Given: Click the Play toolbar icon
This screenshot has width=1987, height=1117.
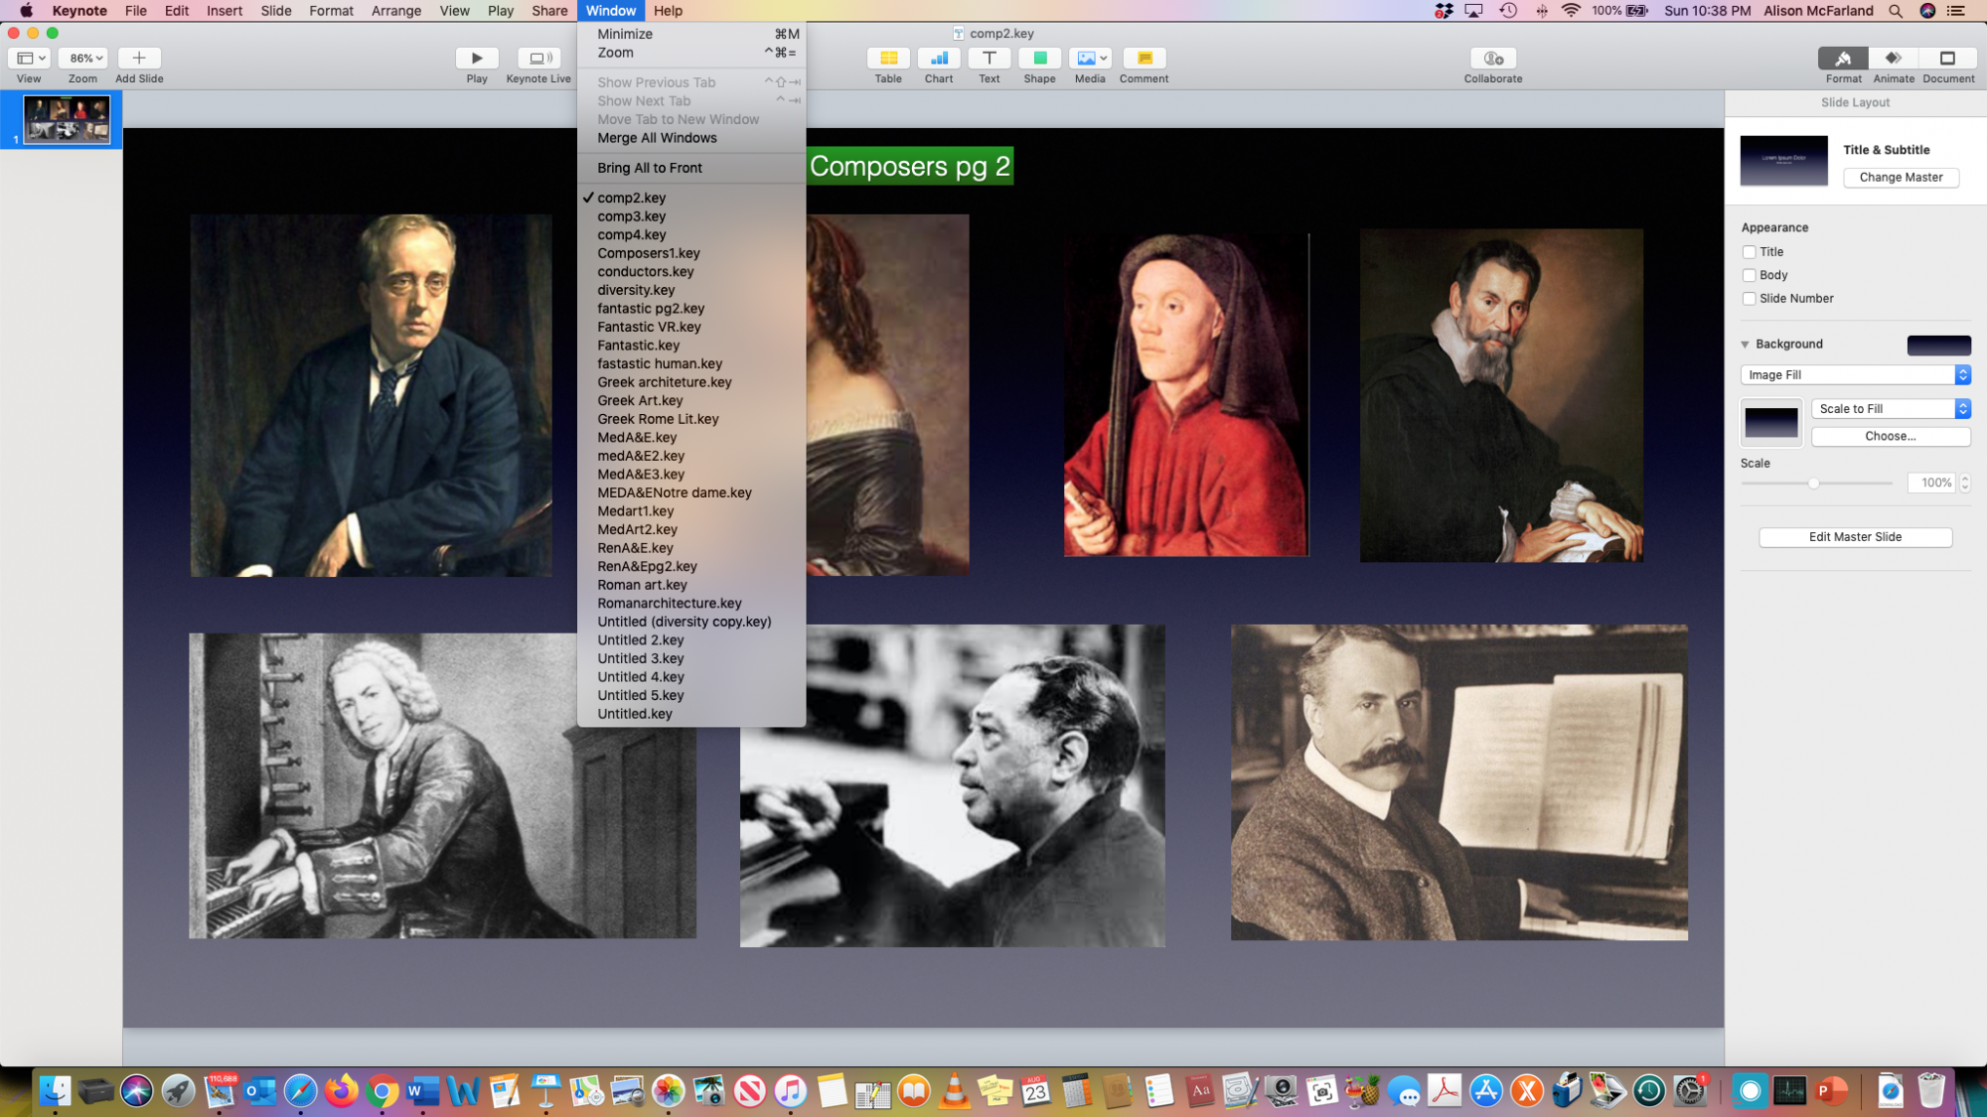Looking at the screenshot, I should click(x=477, y=58).
